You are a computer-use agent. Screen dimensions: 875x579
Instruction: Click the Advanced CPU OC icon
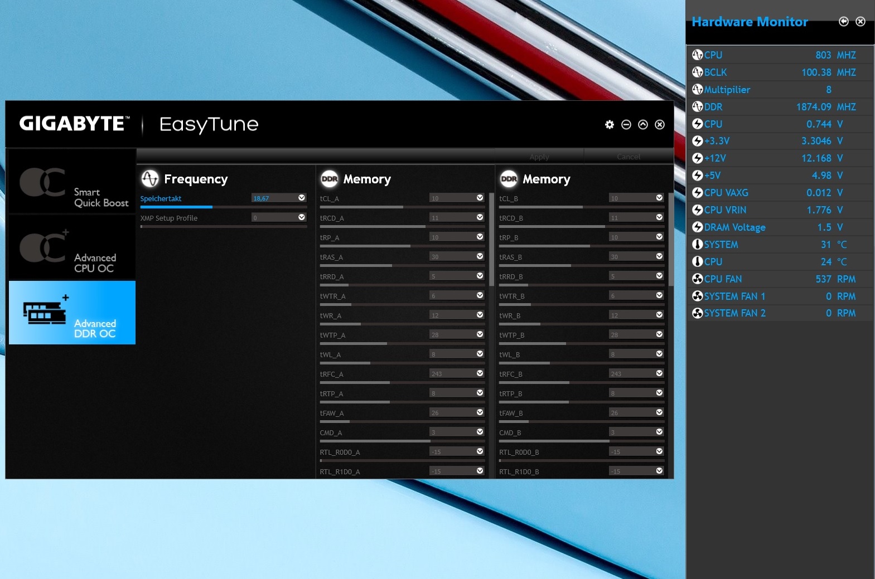43,246
